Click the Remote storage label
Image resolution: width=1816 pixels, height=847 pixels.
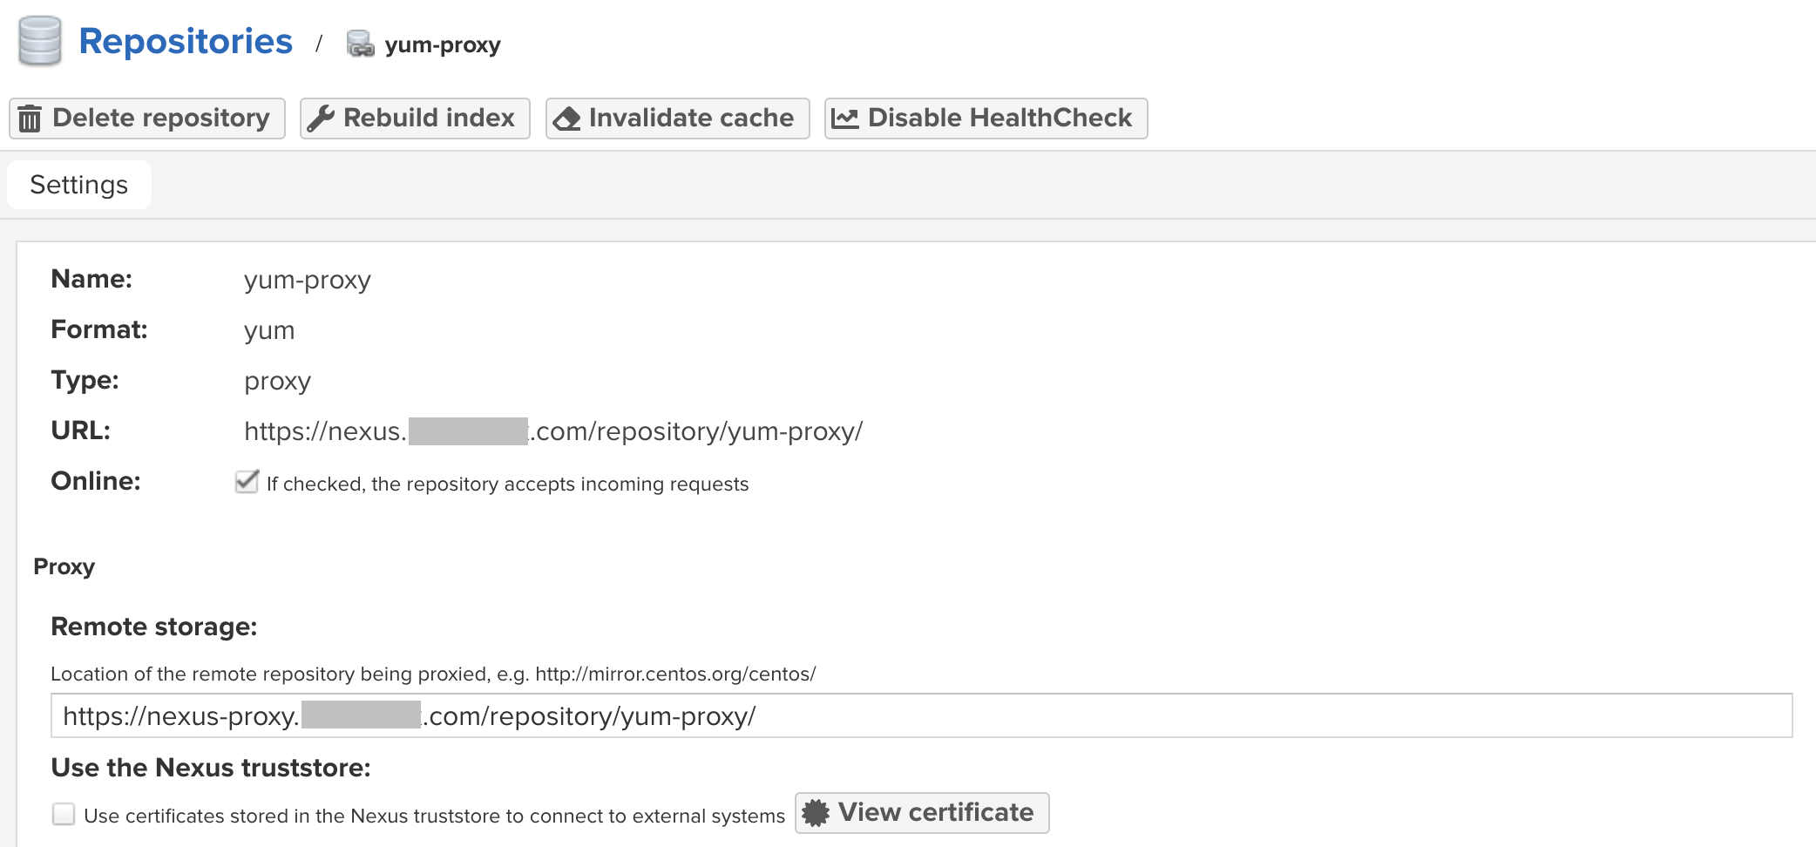click(154, 627)
